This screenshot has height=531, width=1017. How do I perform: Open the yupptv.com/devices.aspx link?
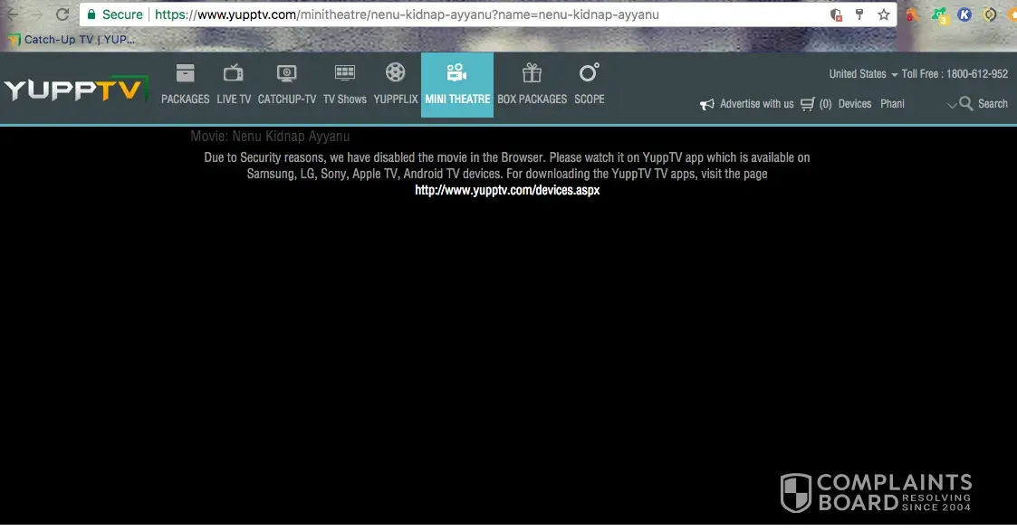tap(507, 190)
